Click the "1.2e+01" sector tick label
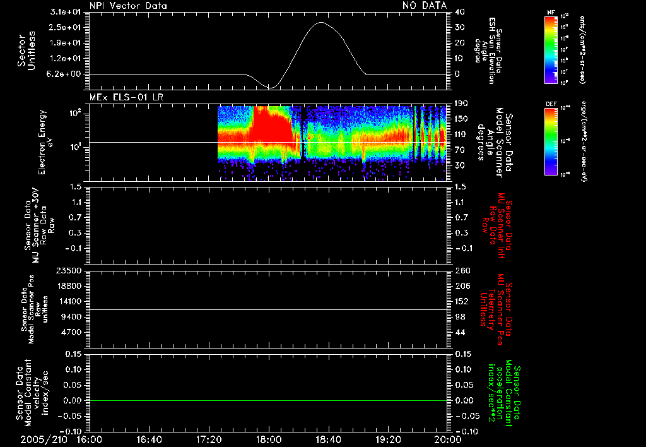This screenshot has height=447, width=646. pyautogui.click(x=66, y=59)
